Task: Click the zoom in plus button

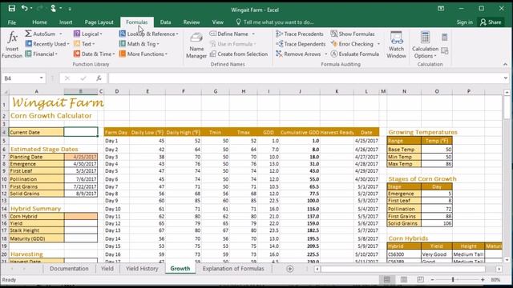Action: click(483, 279)
